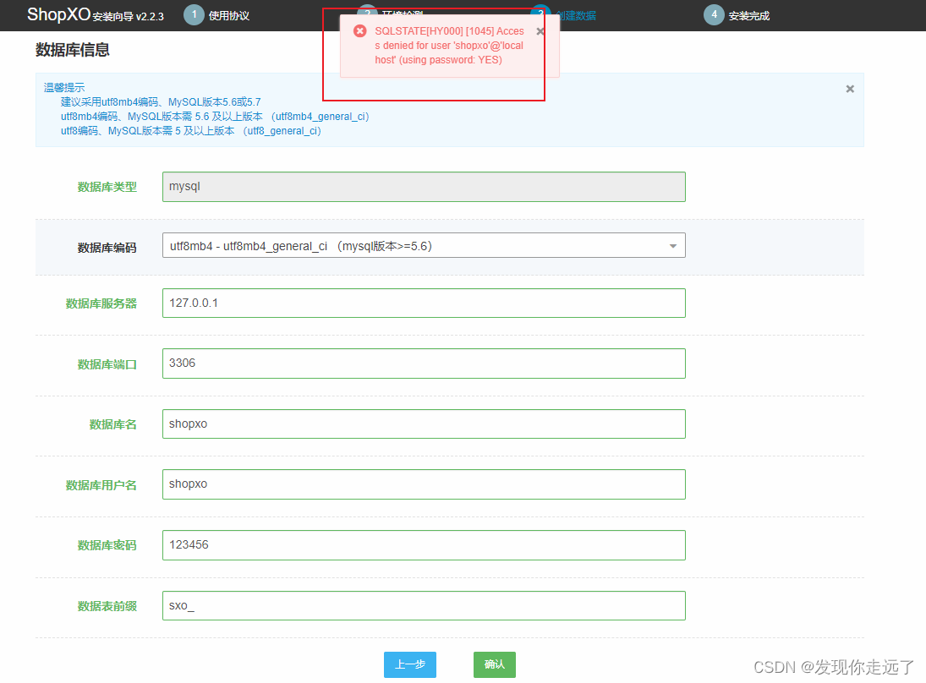Click the 数据库编码 label

107,248
